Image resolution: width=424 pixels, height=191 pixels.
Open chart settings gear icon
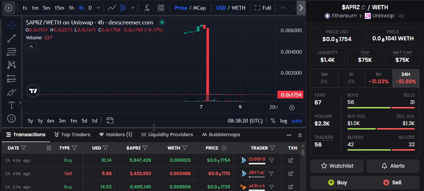pyautogui.click(x=292, y=108)
